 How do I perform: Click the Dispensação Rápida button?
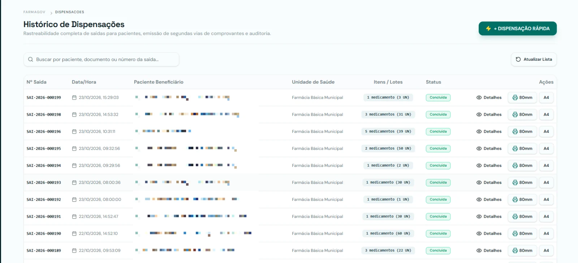tap(517, 29)
